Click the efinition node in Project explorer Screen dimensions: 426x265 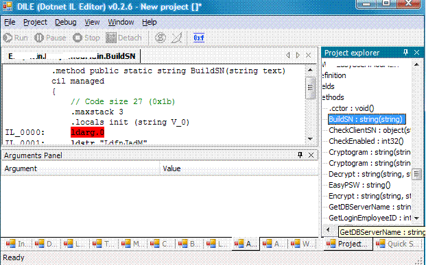tap(334, 75)
